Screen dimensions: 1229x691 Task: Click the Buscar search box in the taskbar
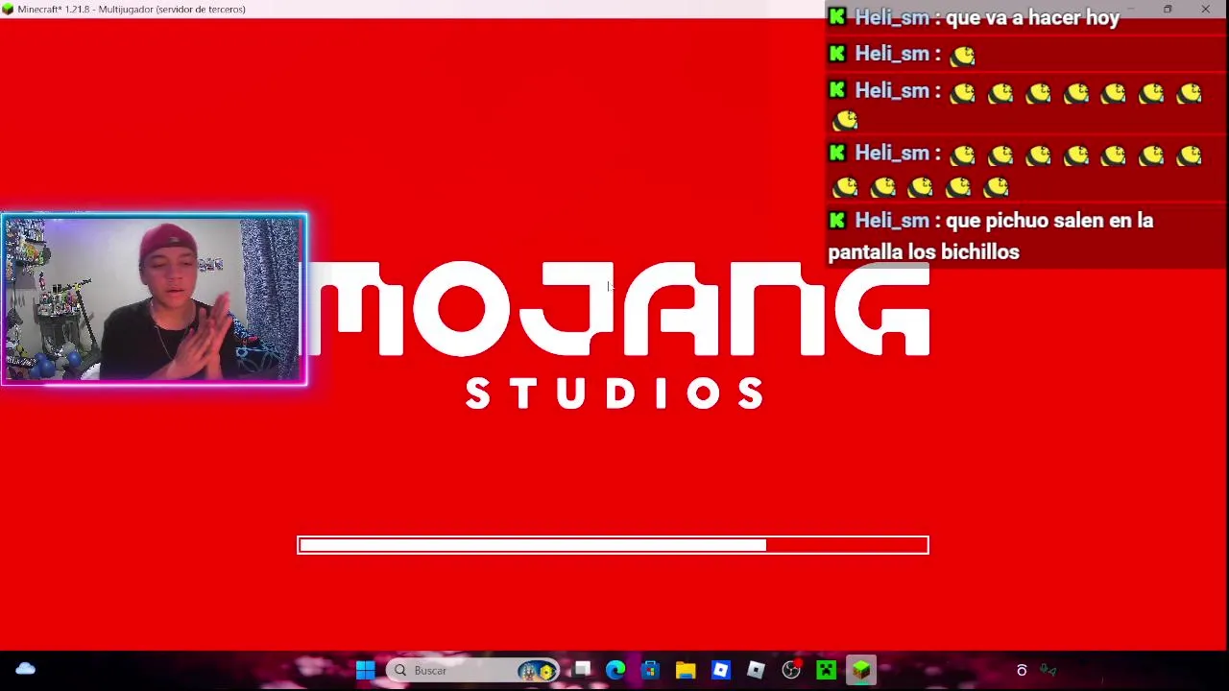pos(473,670)
